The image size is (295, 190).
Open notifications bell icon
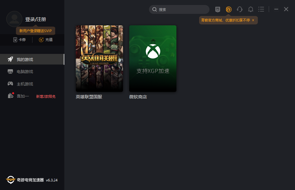(x=250, y=9)
